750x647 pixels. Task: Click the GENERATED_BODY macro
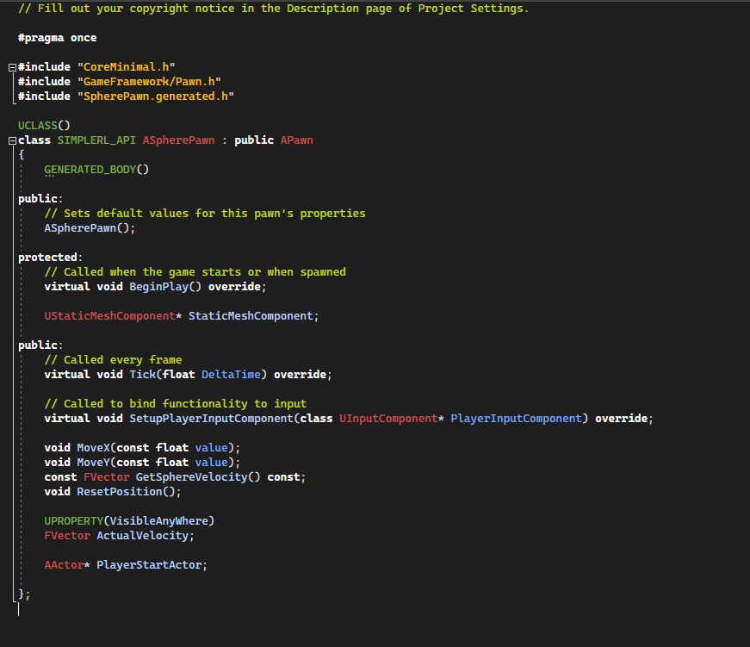pos(90,170)
